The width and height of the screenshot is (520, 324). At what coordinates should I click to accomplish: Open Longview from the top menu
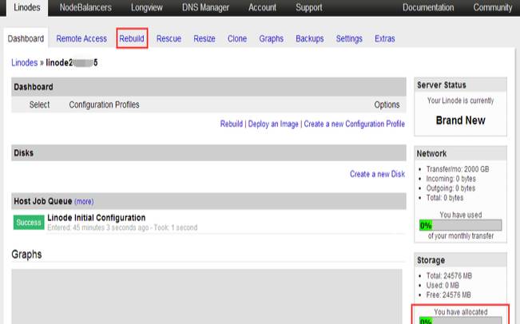(x=147, y=8)
